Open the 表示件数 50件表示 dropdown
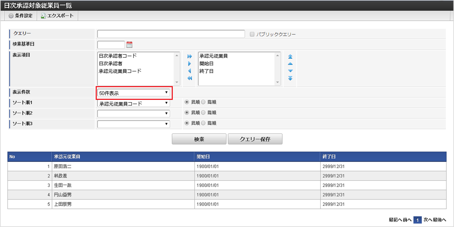 click(134, 93)
